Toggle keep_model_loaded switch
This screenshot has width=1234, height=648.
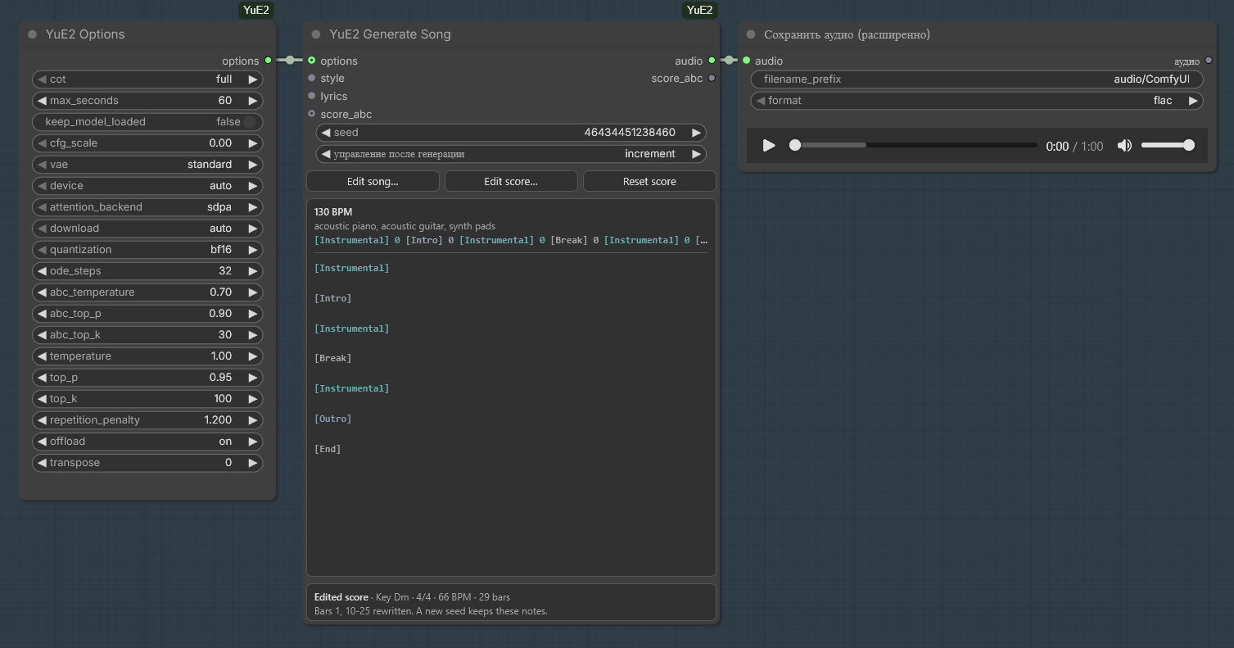tap(250, 122)
